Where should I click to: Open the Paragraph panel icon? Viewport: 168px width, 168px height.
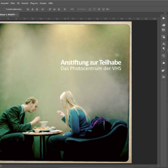[164, 49]
